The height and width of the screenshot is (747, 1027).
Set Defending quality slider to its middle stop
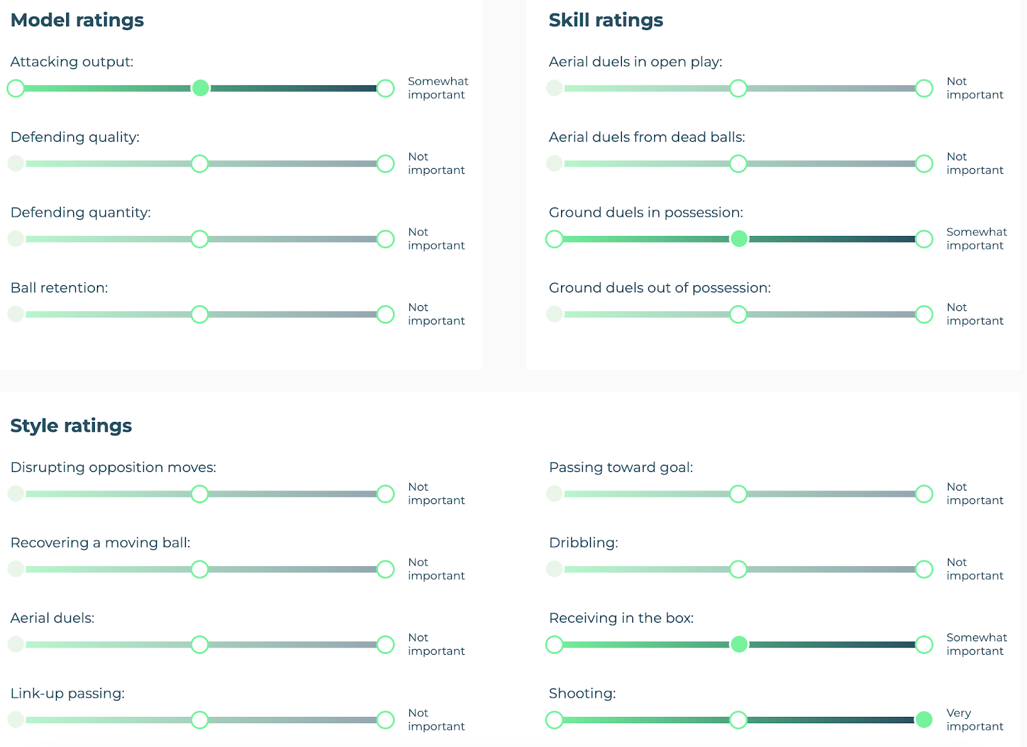click(200, 164)
